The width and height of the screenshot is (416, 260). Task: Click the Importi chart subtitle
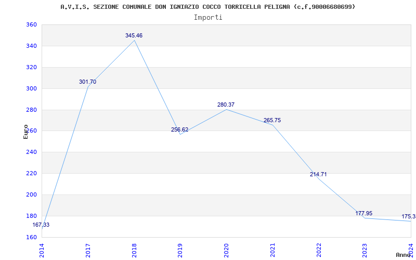pos(208,18)
